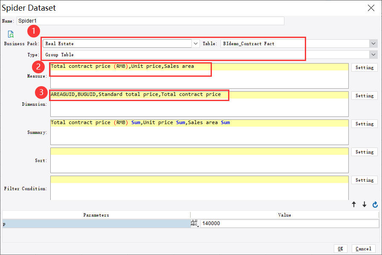Open Setting for the Dimension row

(x=364, y=96)
